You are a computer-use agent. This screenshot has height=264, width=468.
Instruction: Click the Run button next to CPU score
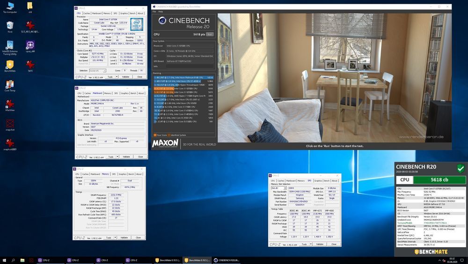tap(210, 34)
